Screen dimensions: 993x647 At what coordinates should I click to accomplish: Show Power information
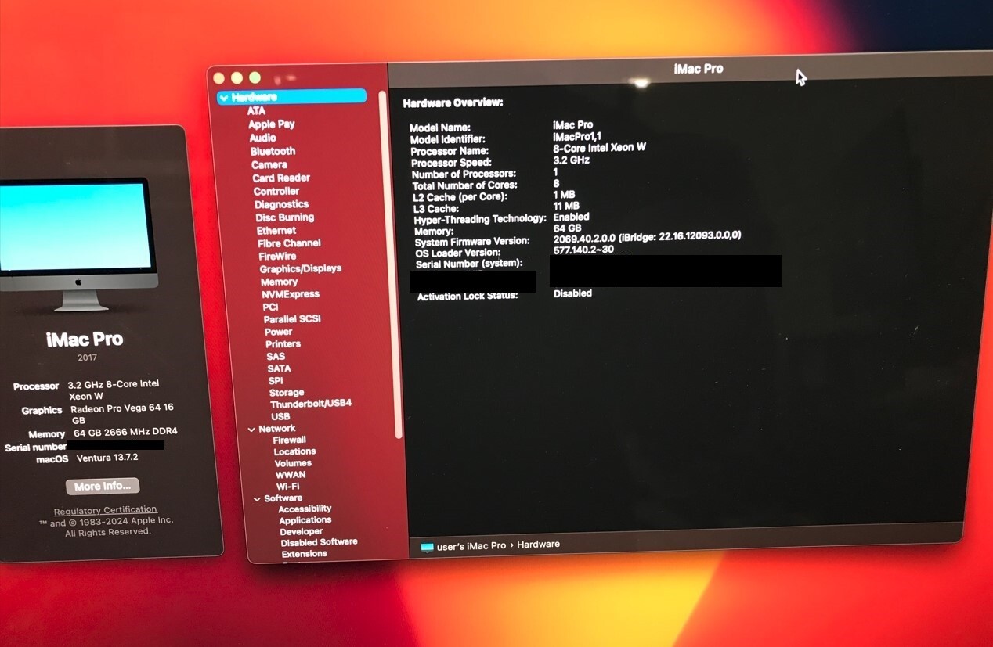point(278,332)
